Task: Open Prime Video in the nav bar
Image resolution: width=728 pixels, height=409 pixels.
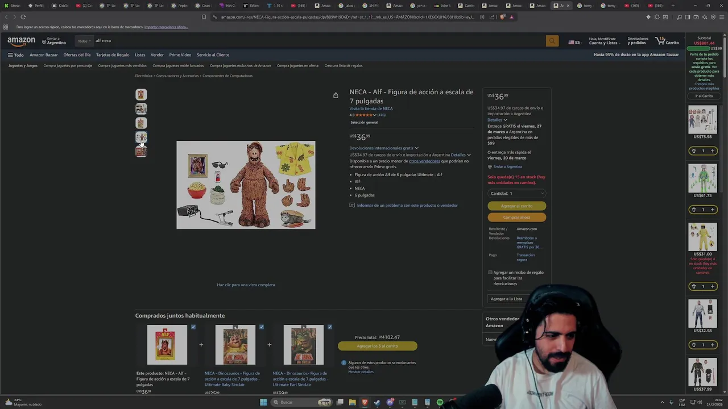Action: [180, 55]
